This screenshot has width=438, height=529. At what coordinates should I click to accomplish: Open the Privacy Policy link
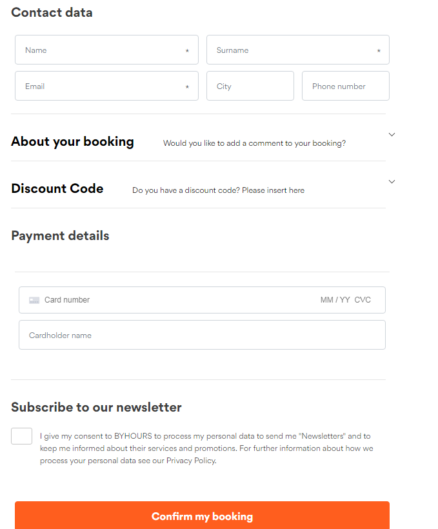click(x=191, y=461)
